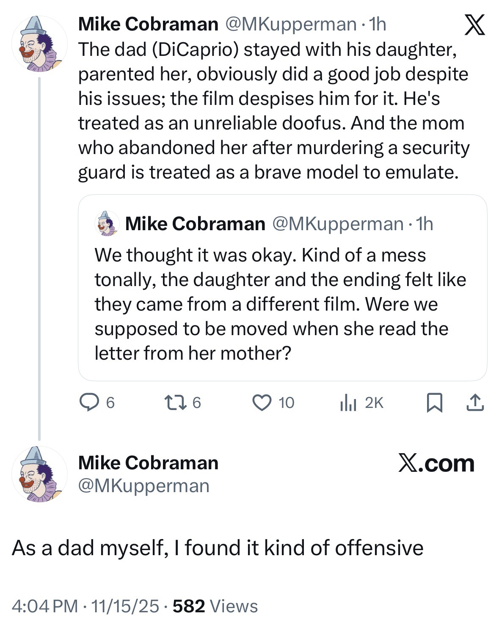Like the tweet with heart icon
Screen dimensions: 499x625
point(262,402)
